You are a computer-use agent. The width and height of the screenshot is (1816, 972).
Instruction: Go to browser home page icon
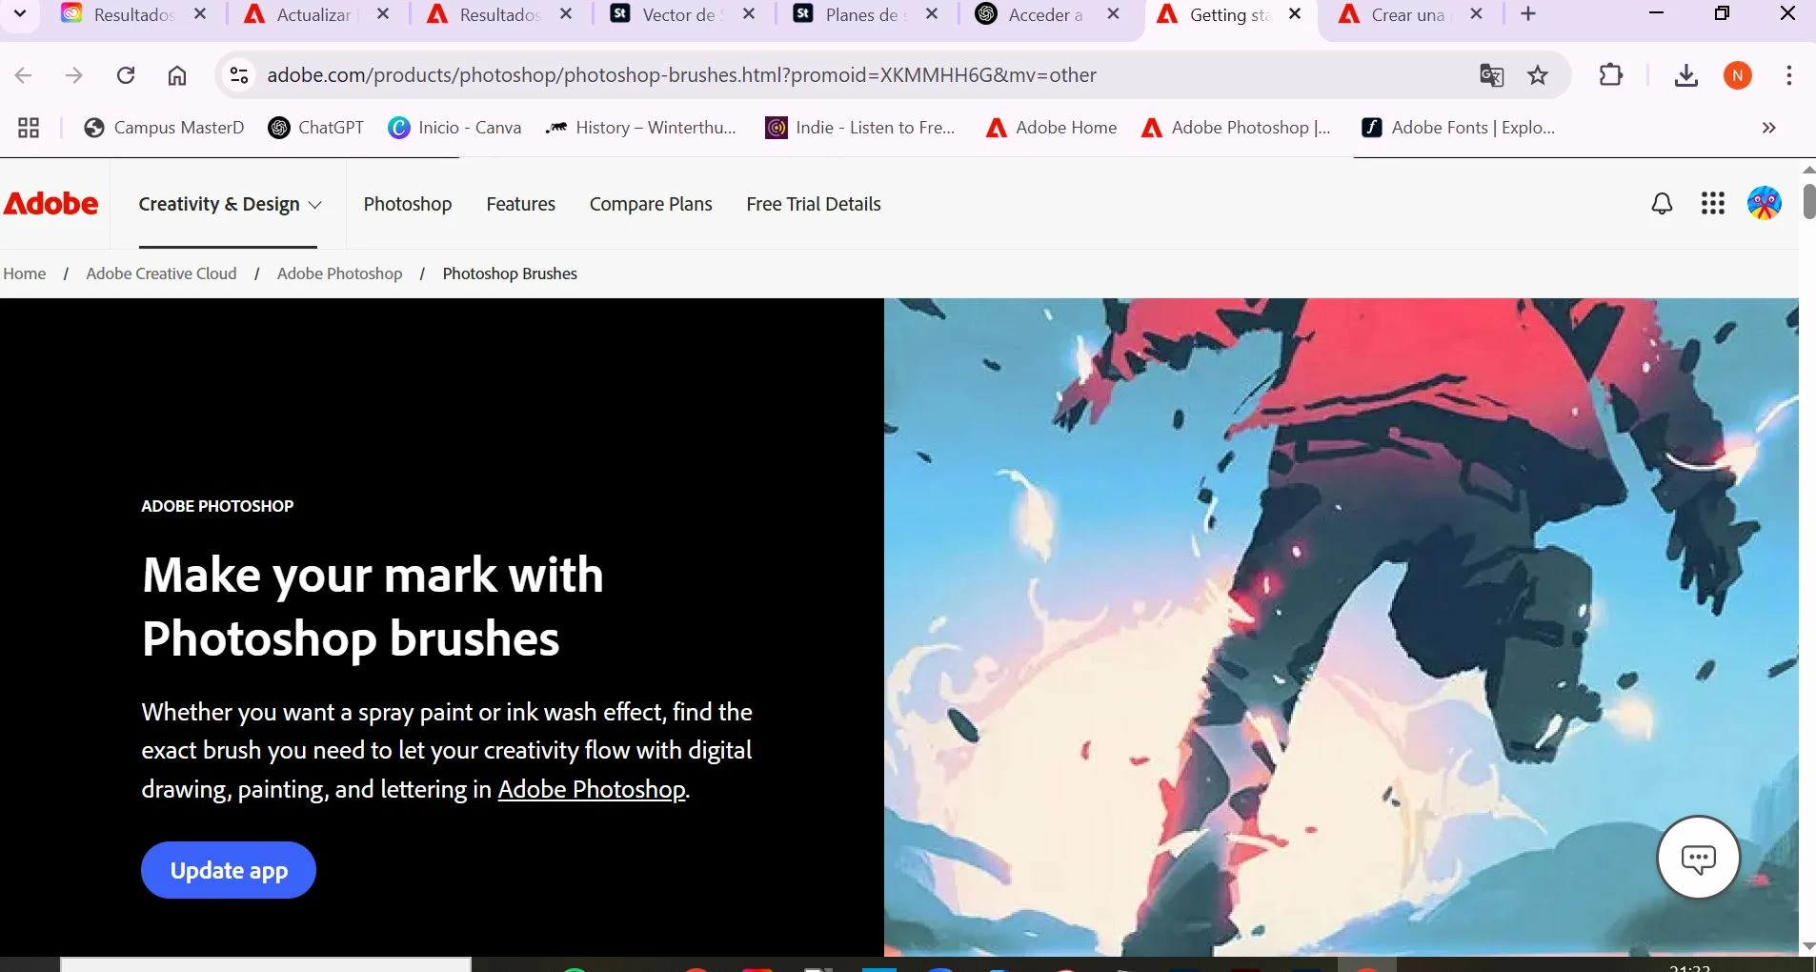(177, 75)
